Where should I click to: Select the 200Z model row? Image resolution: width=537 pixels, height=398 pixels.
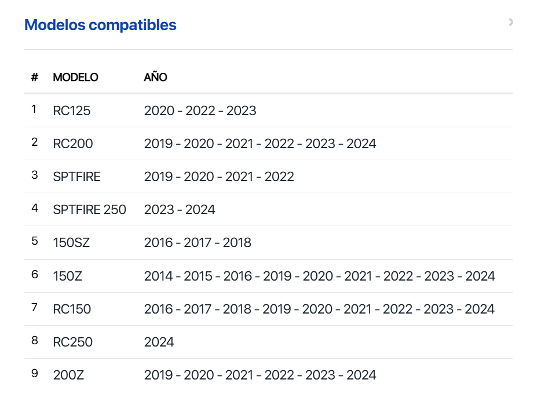point(269,375)
